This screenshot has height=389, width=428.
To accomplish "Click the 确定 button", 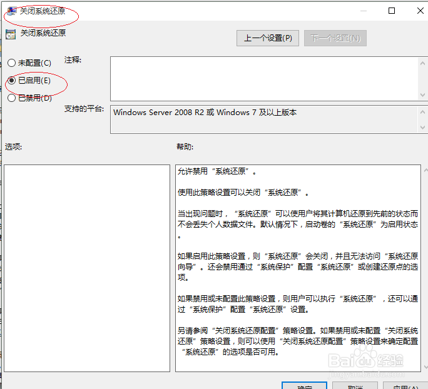I will (304, 386).
